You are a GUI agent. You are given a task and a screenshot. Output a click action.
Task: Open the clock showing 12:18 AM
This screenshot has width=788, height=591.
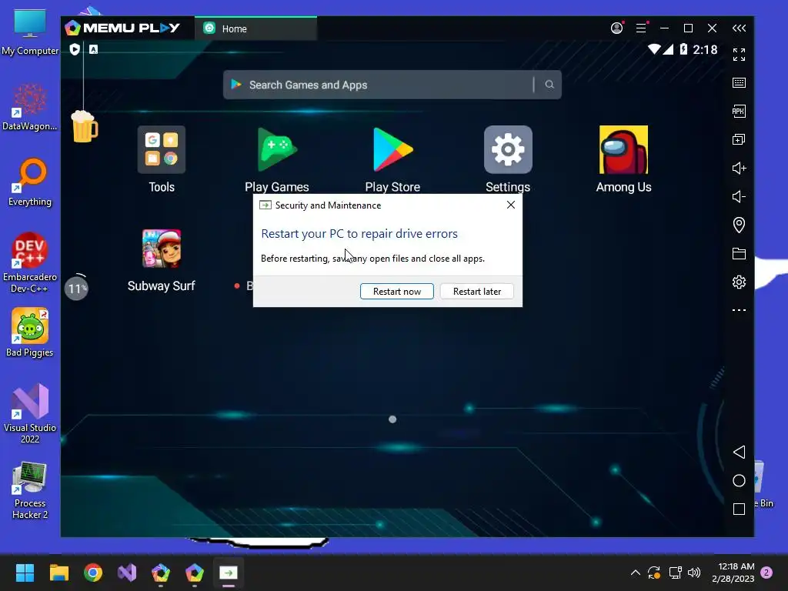coord(733,573)
